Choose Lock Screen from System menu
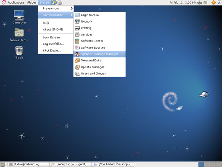Screen dimensions: 222x167 click(56, 38)
